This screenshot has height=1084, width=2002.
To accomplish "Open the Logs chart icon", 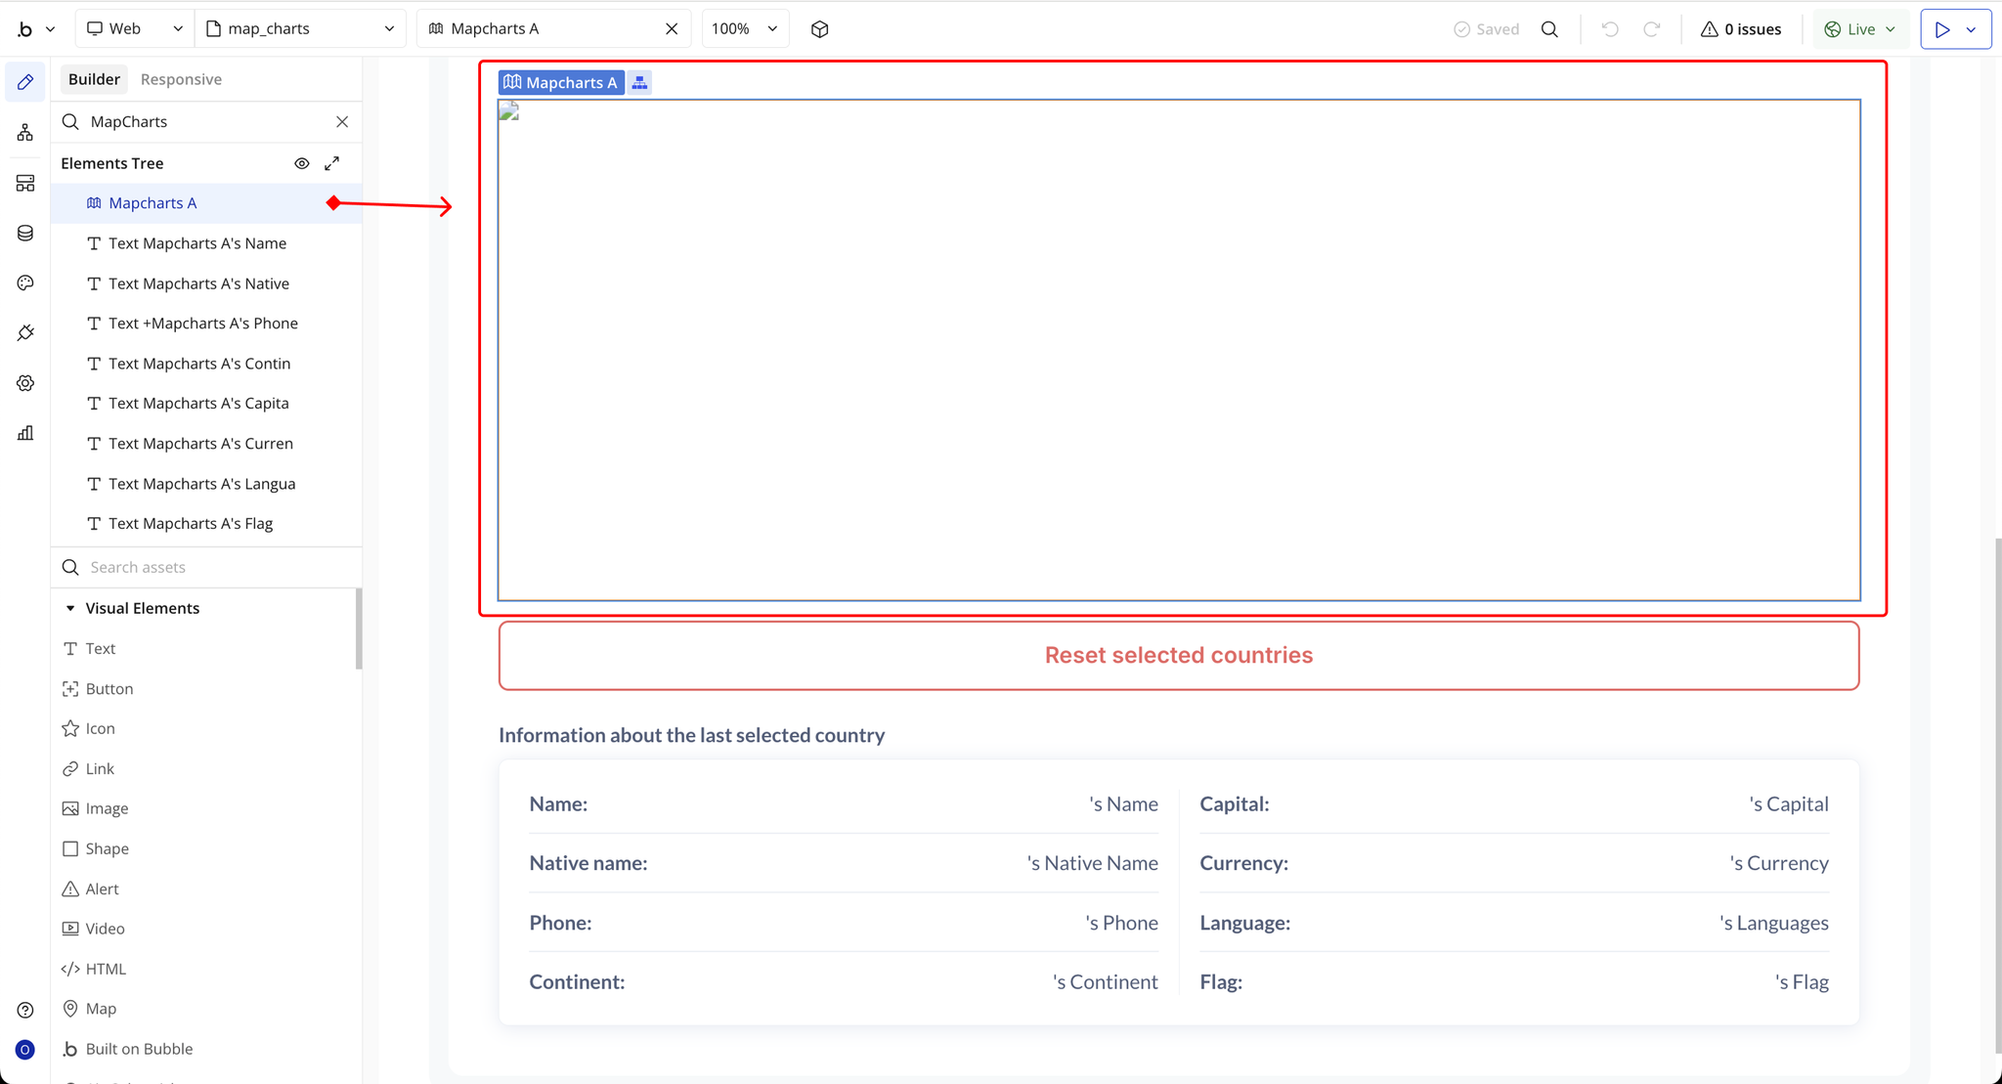I will tap(25, 433).
